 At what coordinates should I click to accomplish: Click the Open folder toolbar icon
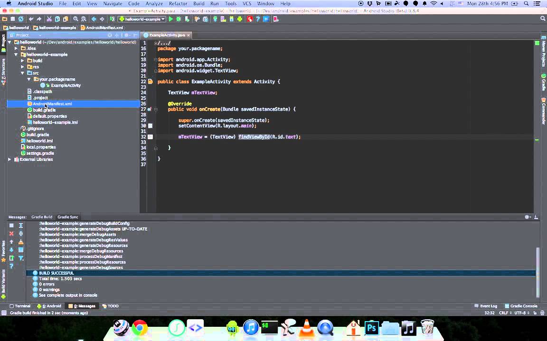pos(5,19)
